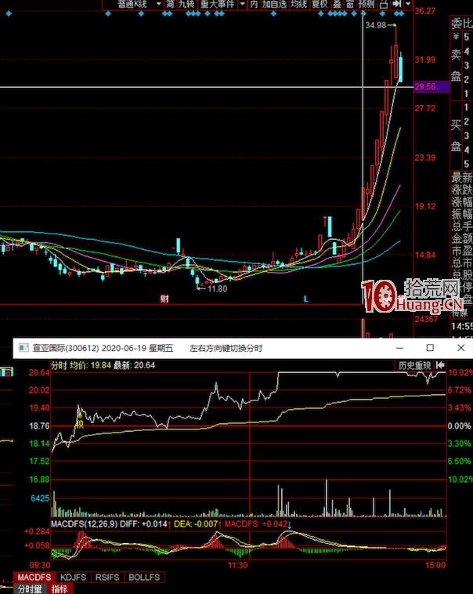Click the 重大事件 button
This screenshot has height=594, width=473.
click(218, 4)
